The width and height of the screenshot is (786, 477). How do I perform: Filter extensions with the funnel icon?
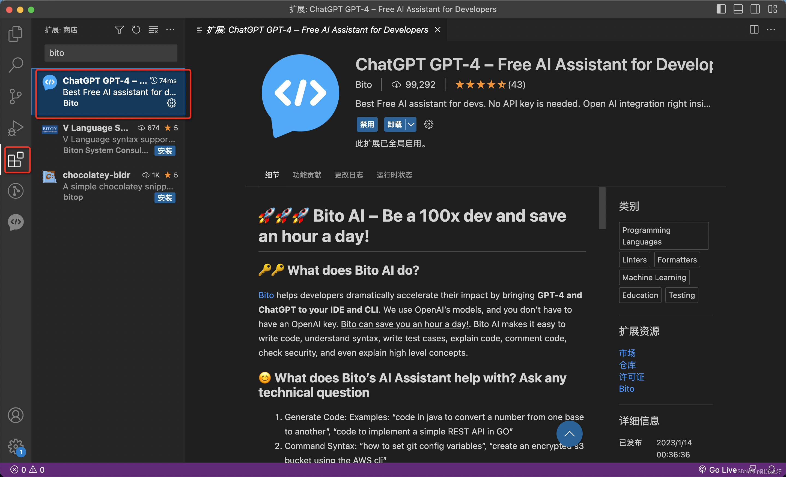click(x=119, y=30)
